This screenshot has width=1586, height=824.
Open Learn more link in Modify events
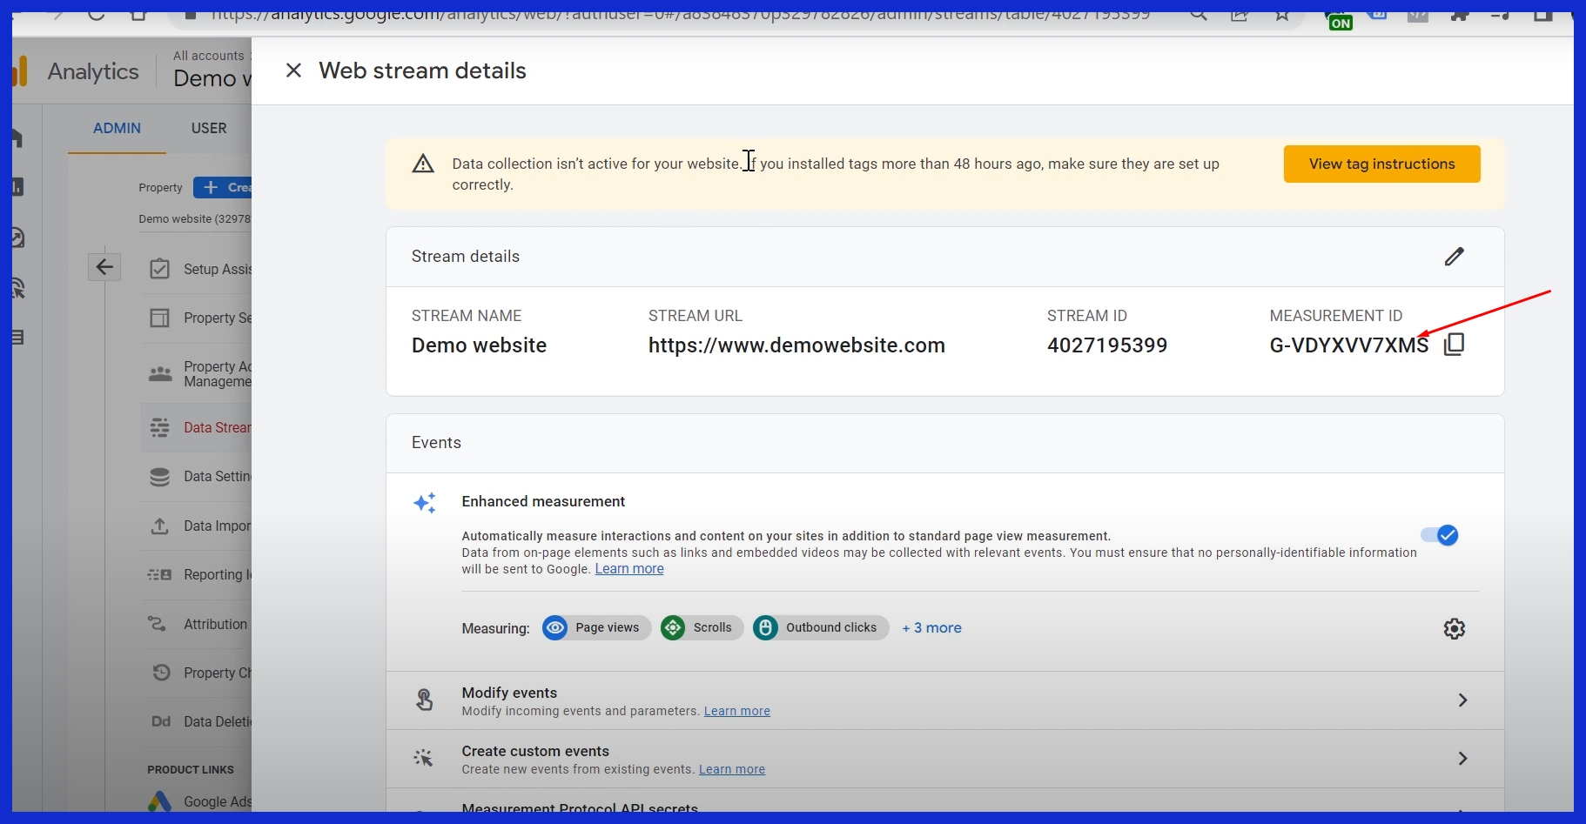tap(736, 711)
